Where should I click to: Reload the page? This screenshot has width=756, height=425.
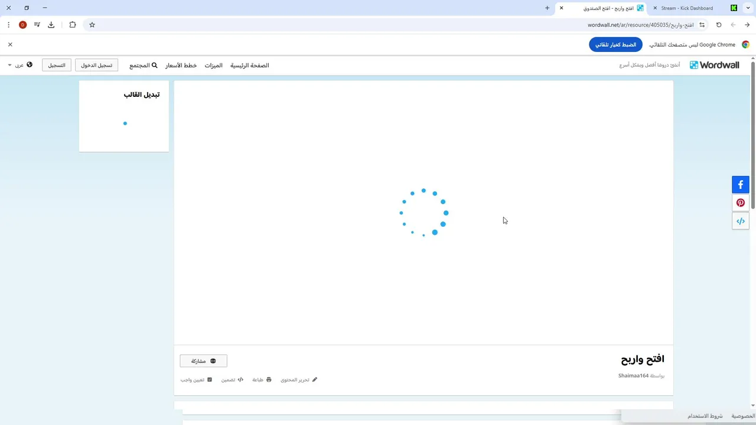[x=719, y=25]
